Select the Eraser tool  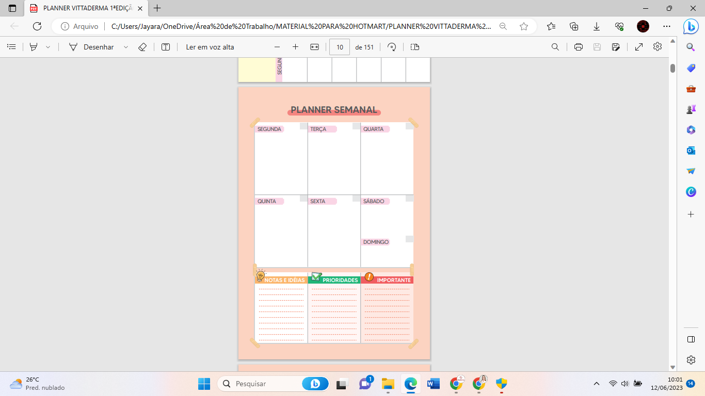pyautogui.click(x=142, y=47)
